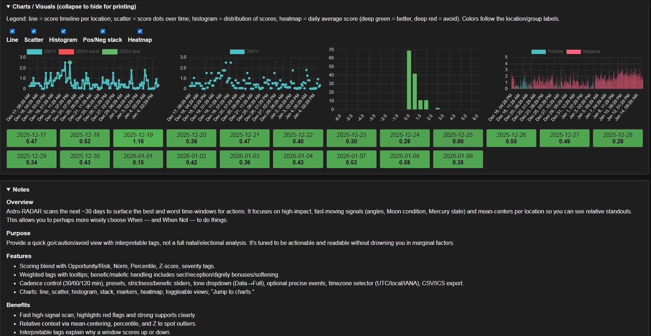651x336 pixels.
Task: Click the green diamond best marker on line chart
Action: point(70,63)
